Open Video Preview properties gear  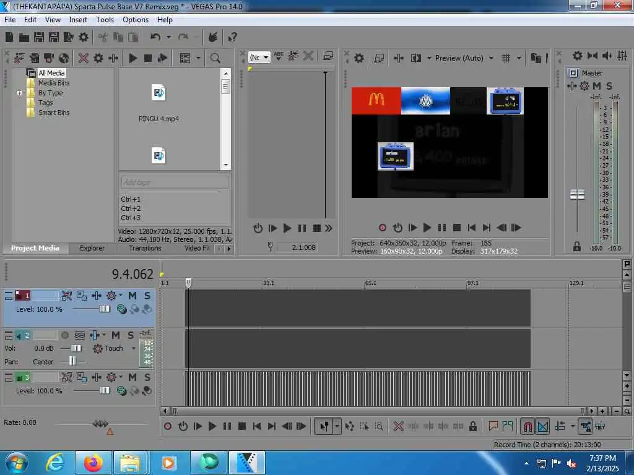pyautogui.click(x=359, y=58)
